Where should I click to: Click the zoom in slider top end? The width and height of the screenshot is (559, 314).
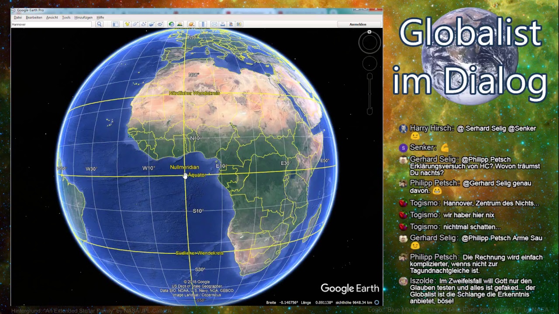369,76
